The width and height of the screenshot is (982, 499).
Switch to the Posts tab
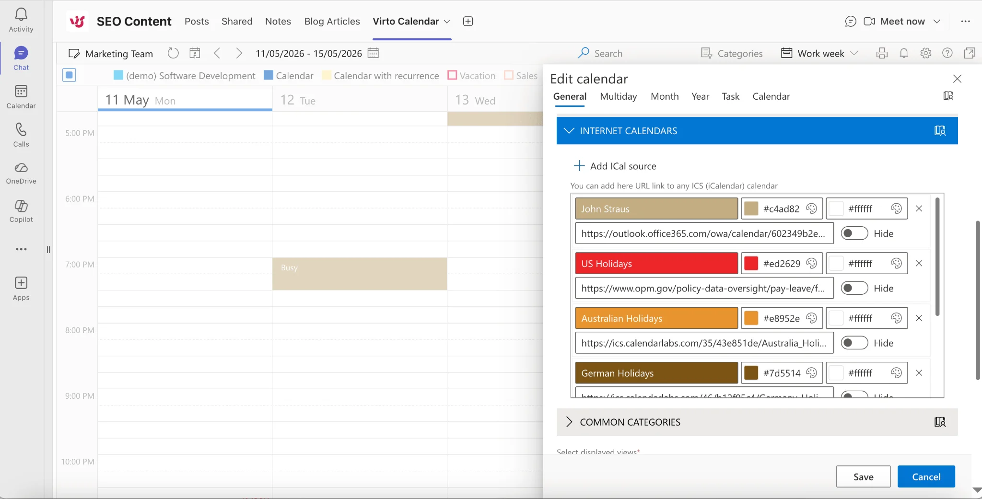click(x=197, y=21)
